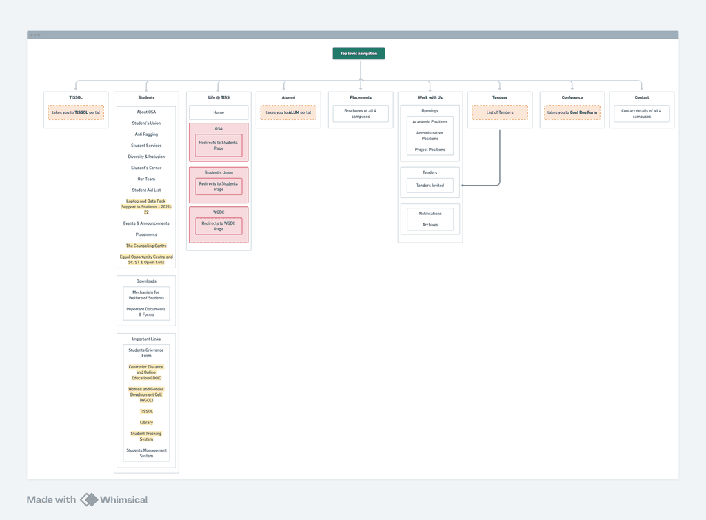This screenshot has width=706, height=520.
Task: Select the Student Tracking System item
Action: [146, 437]
